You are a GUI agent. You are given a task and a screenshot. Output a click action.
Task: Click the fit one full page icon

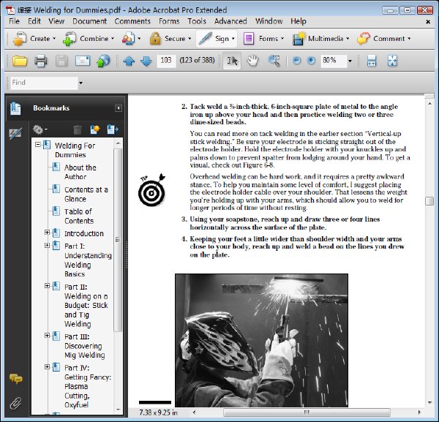pos(392,61)
